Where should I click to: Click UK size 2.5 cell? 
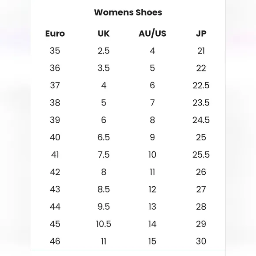pyautogui.click(x=104, y=51)
